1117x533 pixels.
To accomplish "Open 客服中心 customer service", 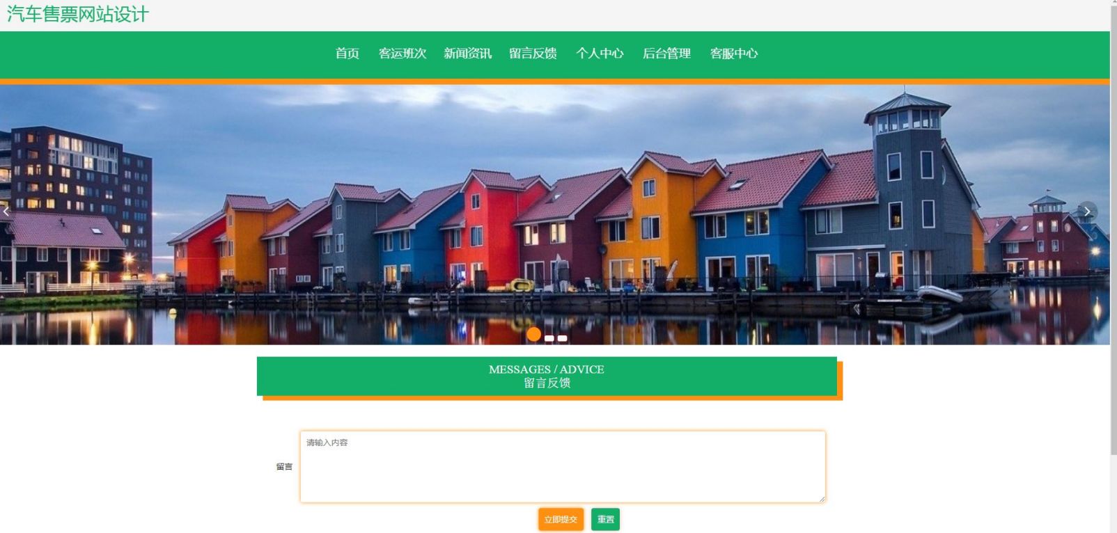I will (x=734, y=54).
